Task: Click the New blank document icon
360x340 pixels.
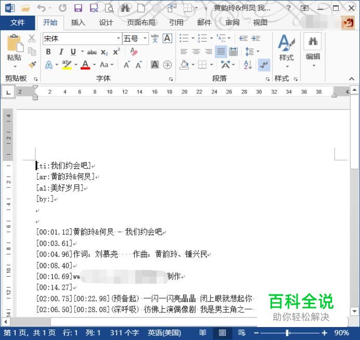Action: point(141,8)
